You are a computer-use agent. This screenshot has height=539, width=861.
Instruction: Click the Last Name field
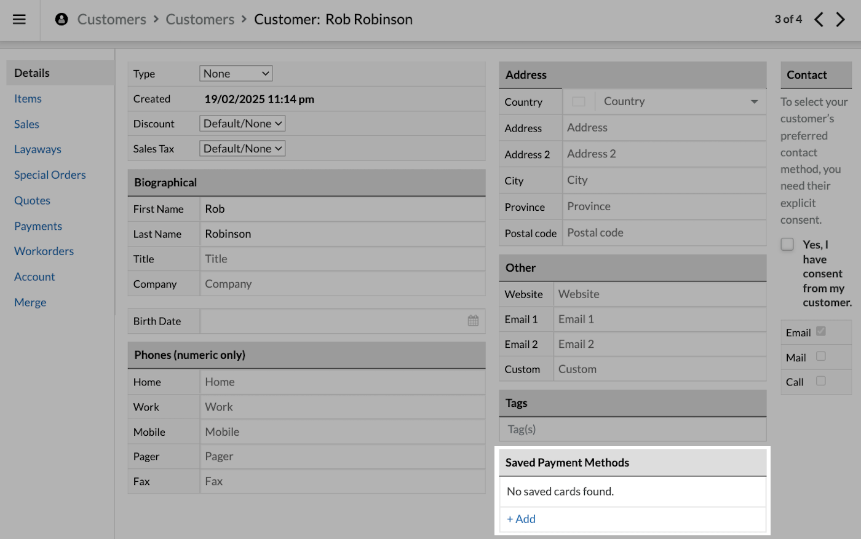point(343,234)
